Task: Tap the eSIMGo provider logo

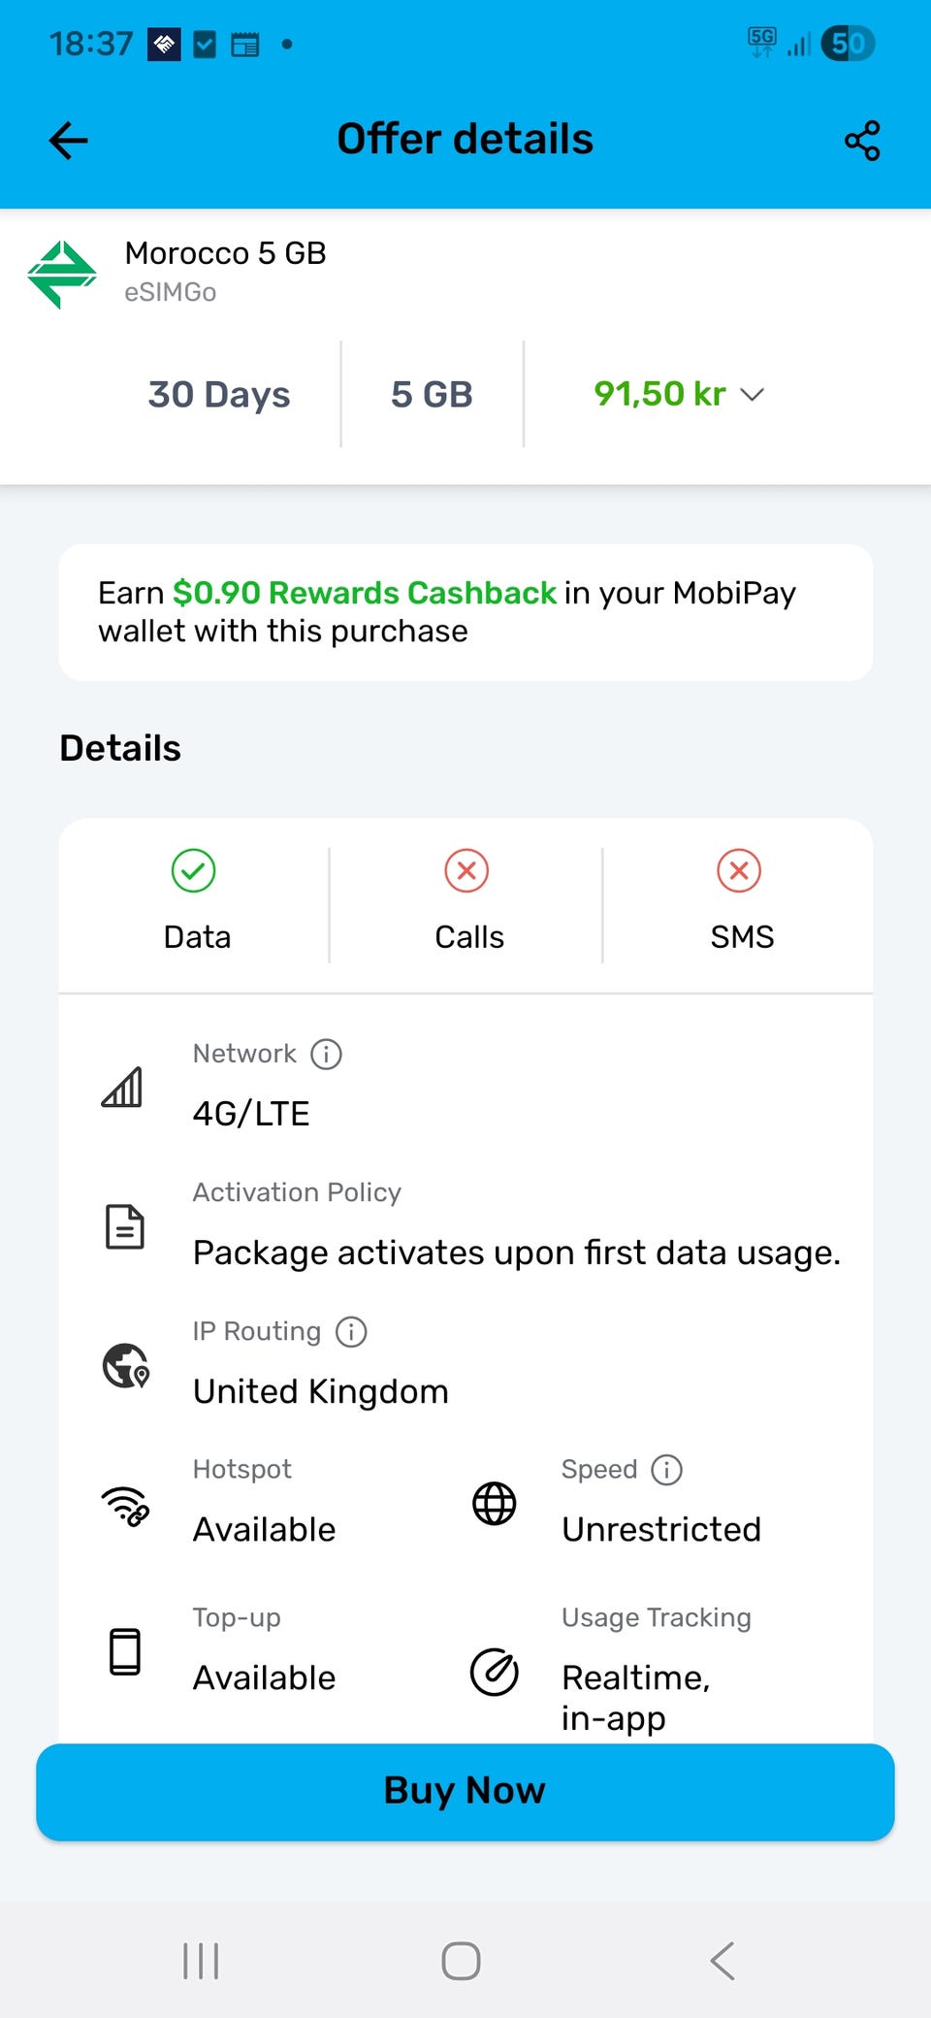Action: coord(62,274)
